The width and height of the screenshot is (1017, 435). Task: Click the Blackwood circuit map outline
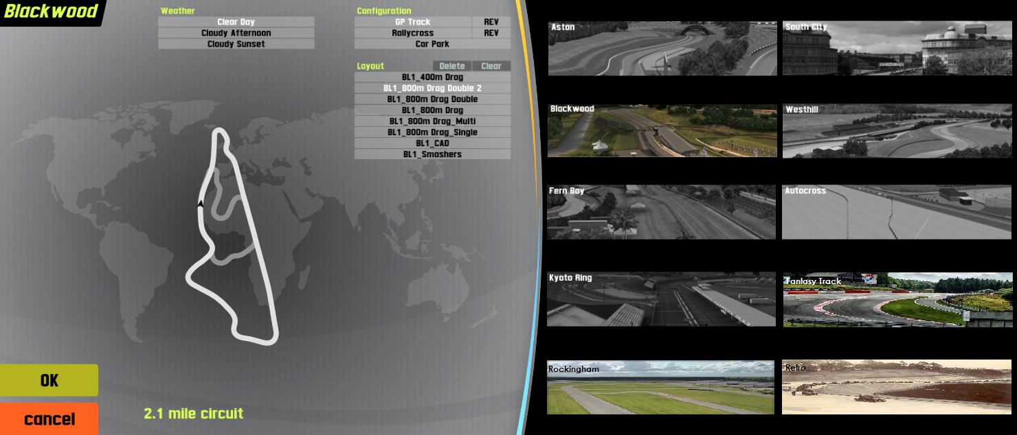(x=232, y=236)
